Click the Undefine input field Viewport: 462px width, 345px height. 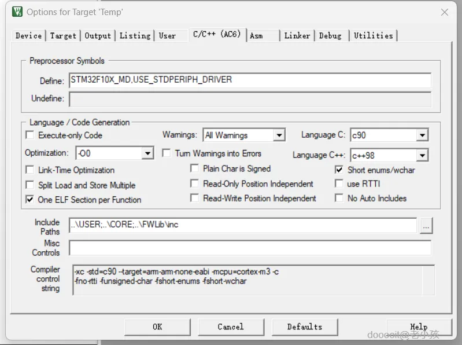click(250, 99)
